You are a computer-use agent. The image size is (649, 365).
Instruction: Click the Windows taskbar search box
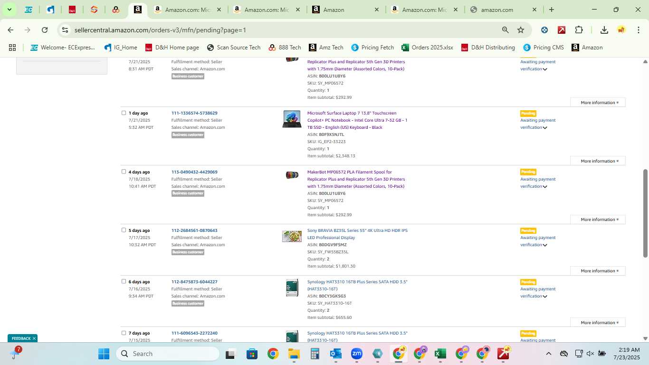[x=168, y=354]
